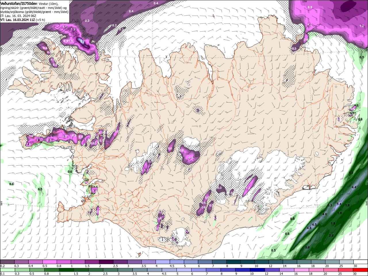368x276 pixels.
Task: Click the palest green bottom legend swatch between 0.1 and 0.3
Action: 7,270
